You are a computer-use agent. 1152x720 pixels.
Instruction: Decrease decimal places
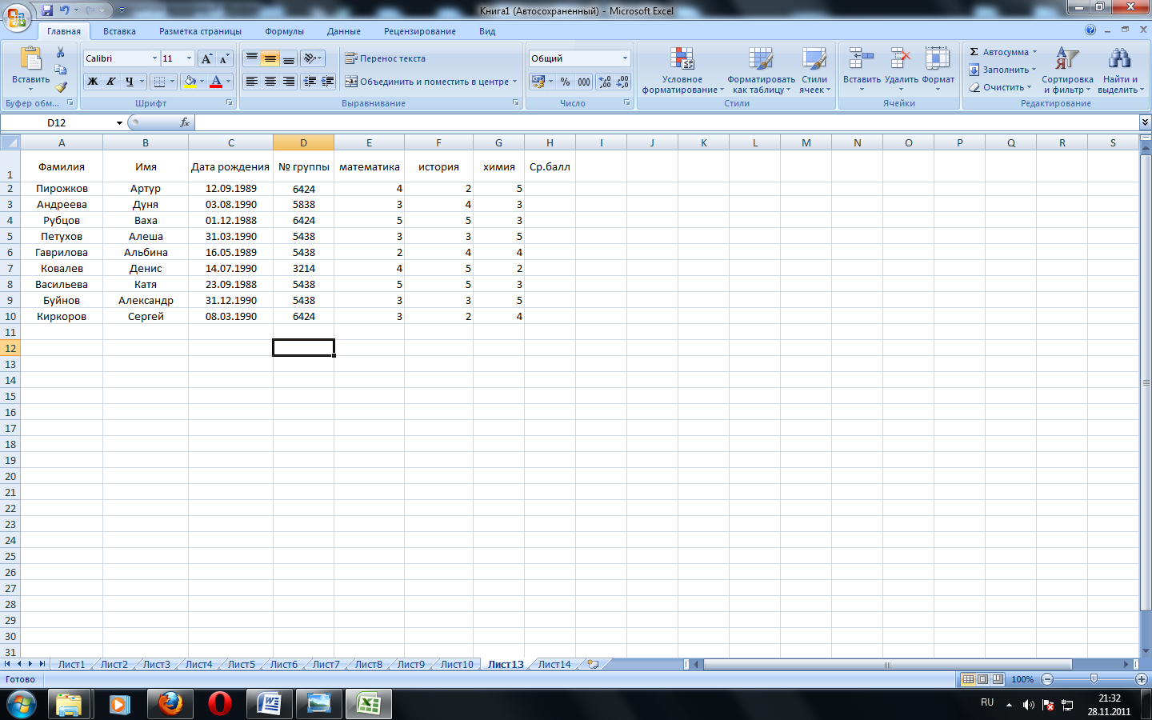(622, 82)
